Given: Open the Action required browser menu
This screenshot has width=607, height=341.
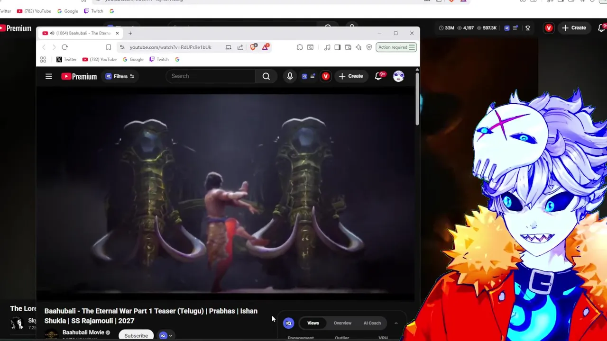Looking at the screenshot, I should coord(396,47).
